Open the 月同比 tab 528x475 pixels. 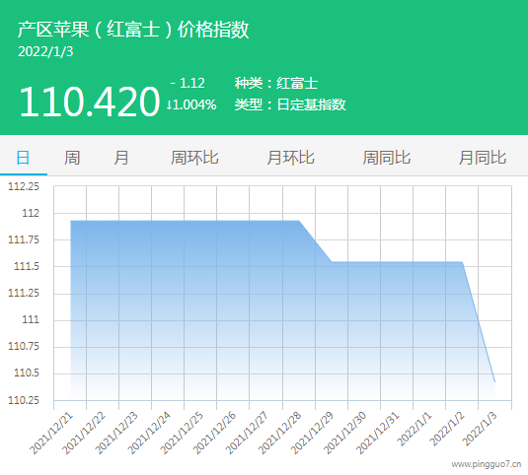(x=483, y=158)
